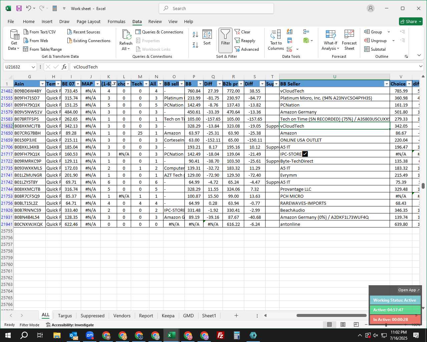Screen dimensions: 427x342
Task: Switch to the Formulas ribbon tab
Action: [116, 21]
